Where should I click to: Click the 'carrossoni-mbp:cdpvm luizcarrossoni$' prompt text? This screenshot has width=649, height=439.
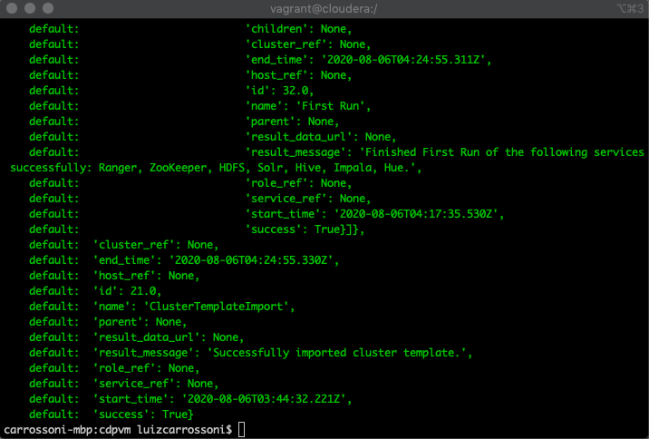coord(118,429)
